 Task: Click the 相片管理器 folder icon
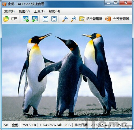tap(82, 19)
